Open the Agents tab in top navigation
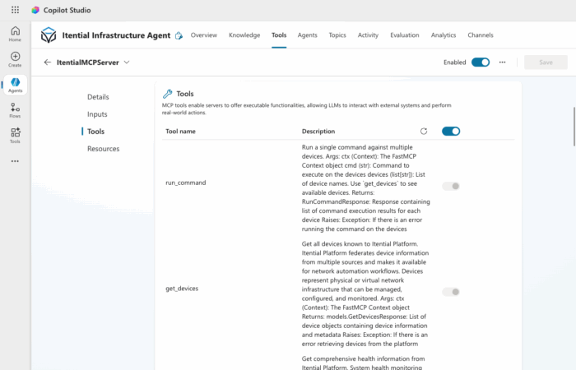 pos(308,35)
